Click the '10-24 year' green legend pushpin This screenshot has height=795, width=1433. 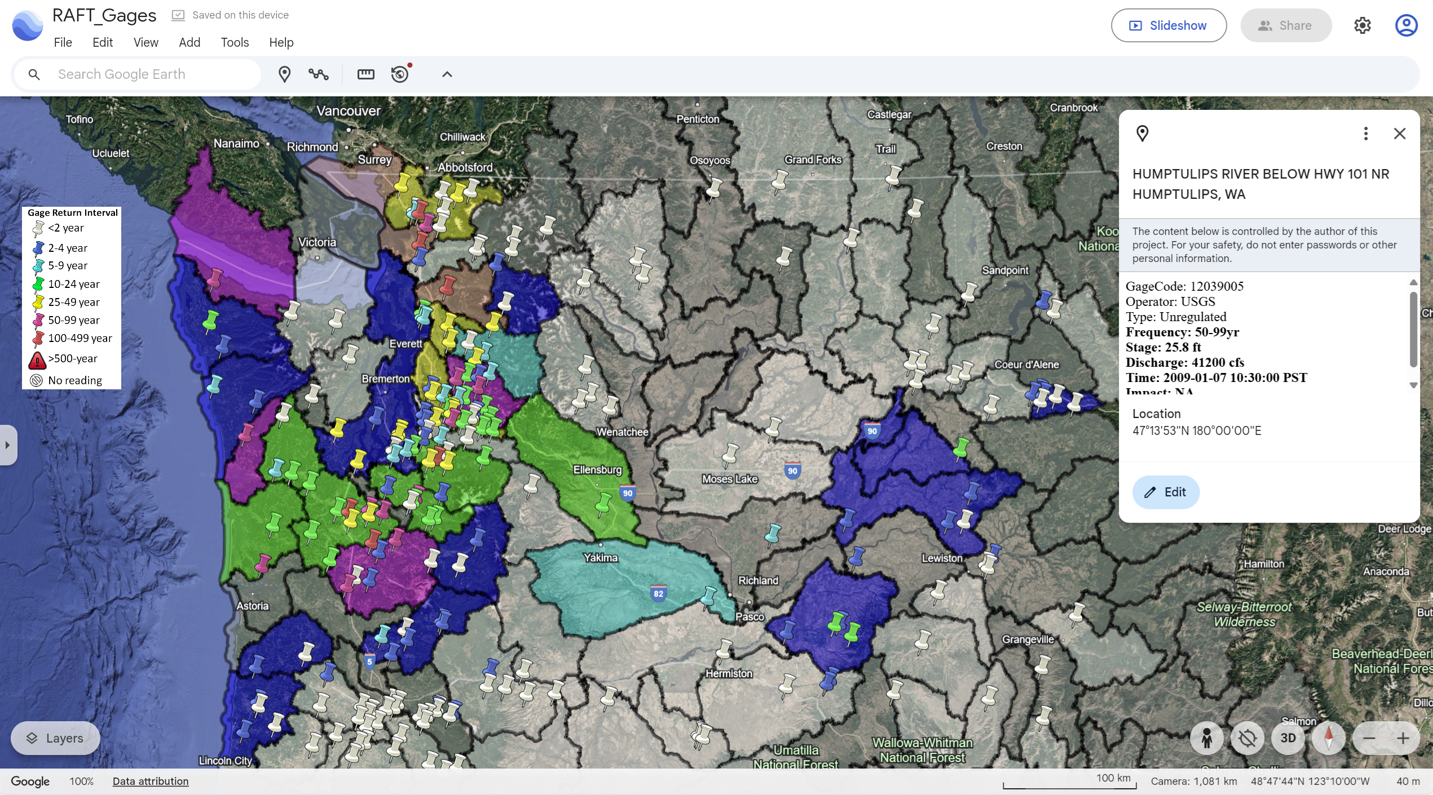pos(38,284)
